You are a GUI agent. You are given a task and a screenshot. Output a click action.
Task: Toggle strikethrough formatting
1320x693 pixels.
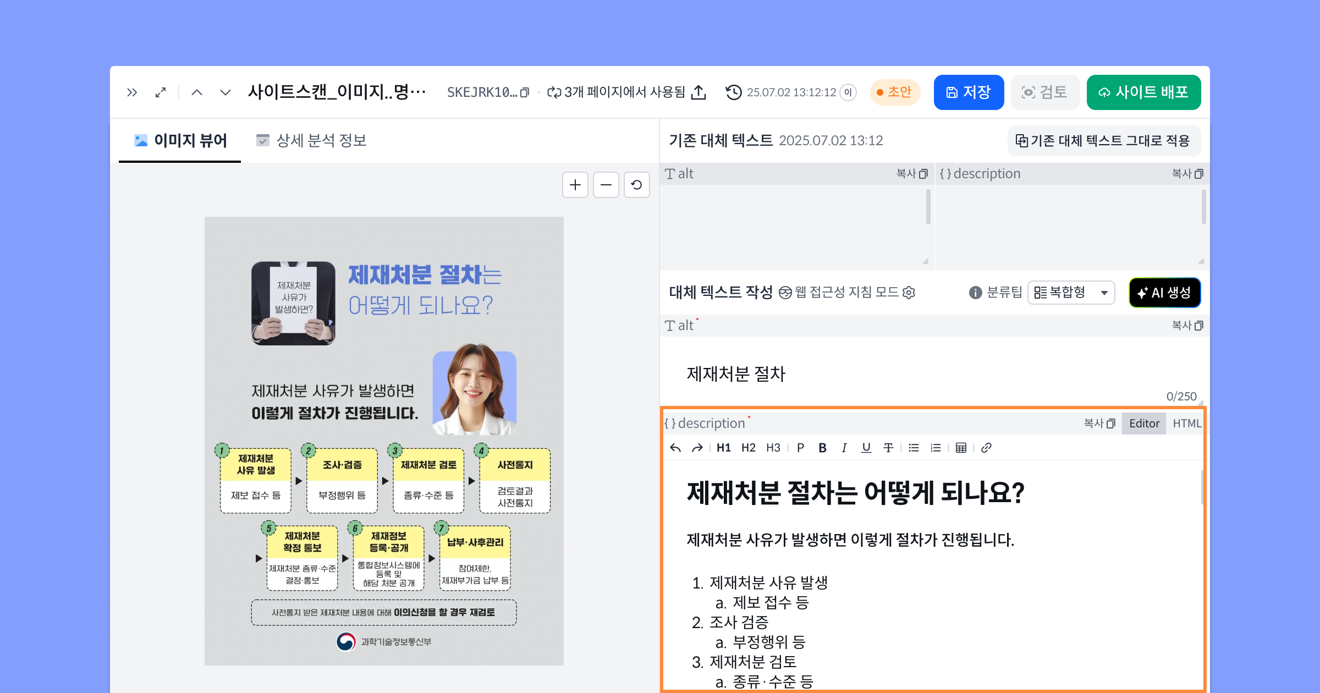(x=888, y=448)
